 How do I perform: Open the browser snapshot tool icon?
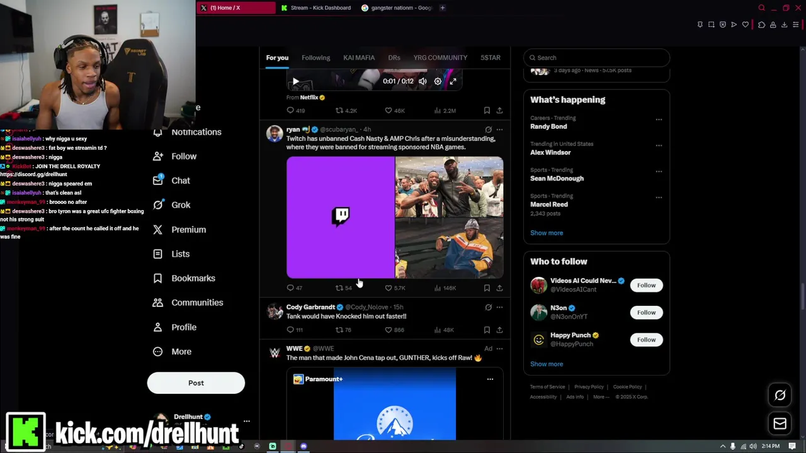click(711, 25)
